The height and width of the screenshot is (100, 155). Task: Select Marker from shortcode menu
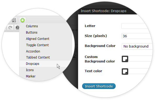point(31,76)
